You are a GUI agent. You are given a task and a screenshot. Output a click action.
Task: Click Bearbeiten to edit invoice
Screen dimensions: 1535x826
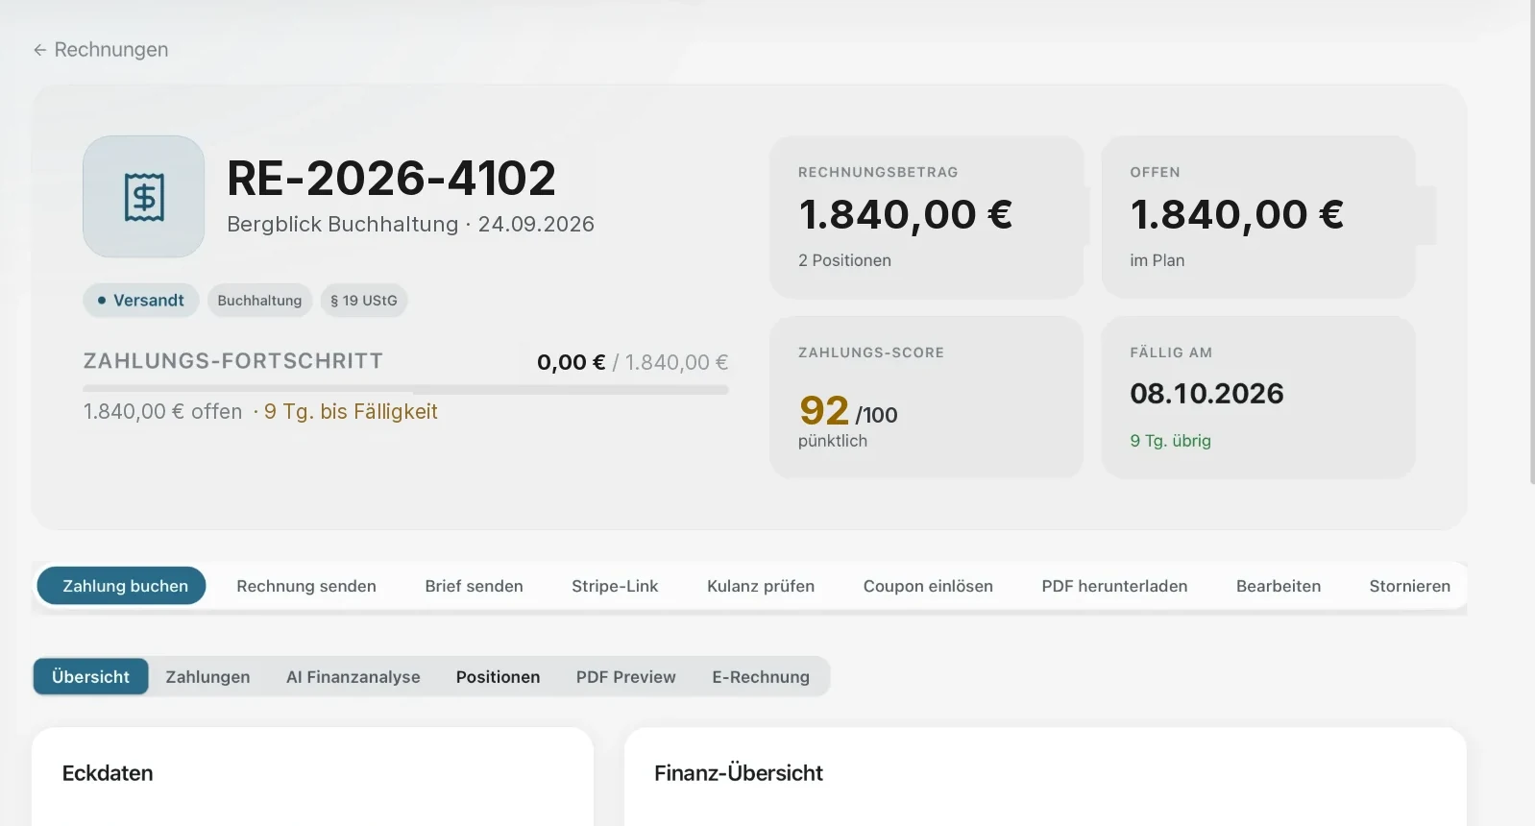pos(1279,586)
